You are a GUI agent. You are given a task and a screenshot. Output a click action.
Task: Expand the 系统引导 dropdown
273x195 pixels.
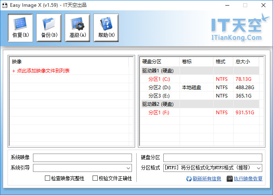[128, 168]
